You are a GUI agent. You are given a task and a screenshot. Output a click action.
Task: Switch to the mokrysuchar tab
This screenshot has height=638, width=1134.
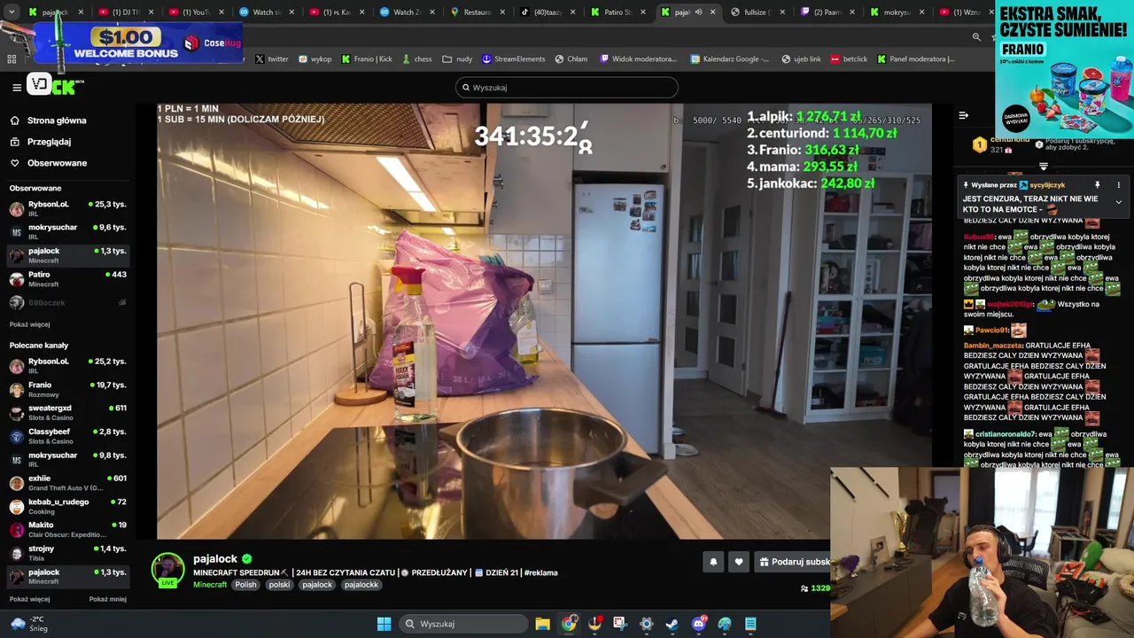click(x=897, y=12)
